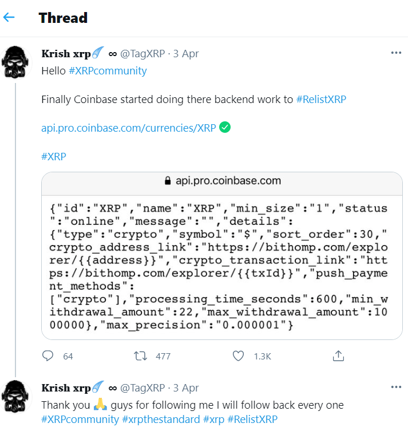Click the Thread header title
Viewport: 408px width, 431px height.
[63, 18]
